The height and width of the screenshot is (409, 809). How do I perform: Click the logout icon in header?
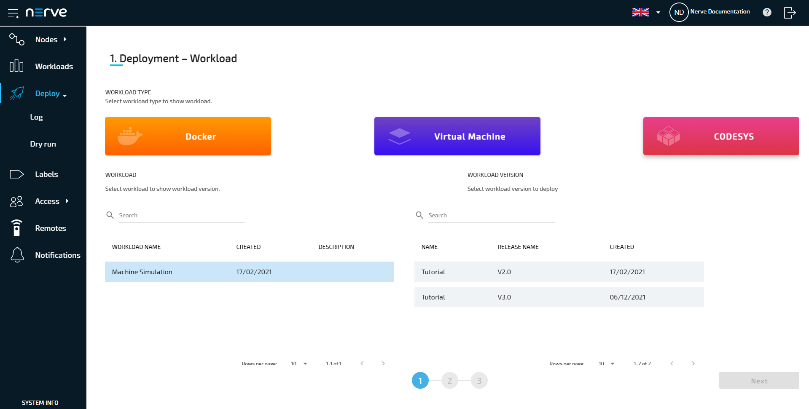[790, 13]
